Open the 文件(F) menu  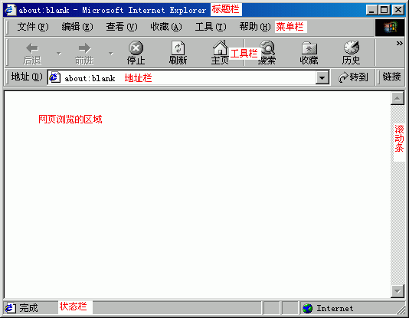point(33,27)
